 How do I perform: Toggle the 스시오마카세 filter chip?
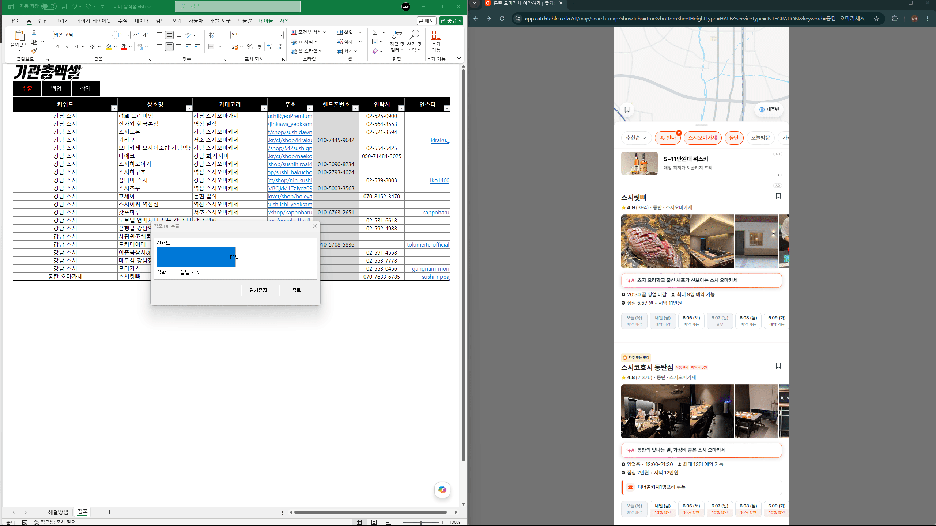(x=702, y=138)
